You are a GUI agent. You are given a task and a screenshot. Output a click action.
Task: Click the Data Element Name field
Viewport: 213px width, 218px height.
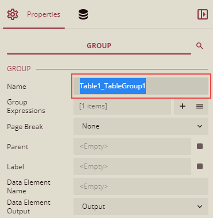point(141,186)
